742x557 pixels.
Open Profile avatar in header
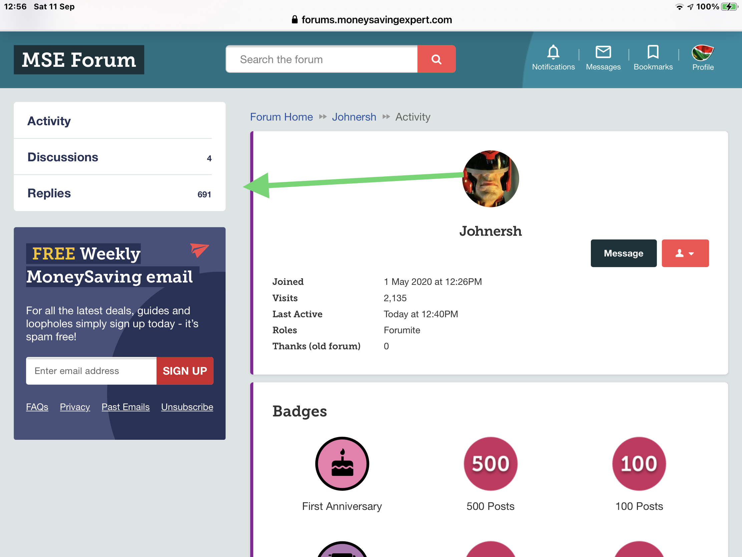tap(703, 53)
